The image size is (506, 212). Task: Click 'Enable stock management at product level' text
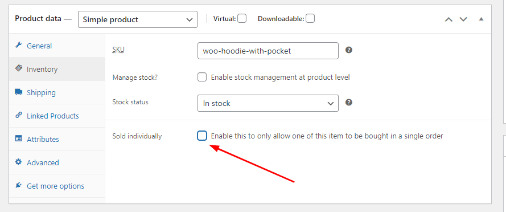pyautogui.click(x=280, y=78)
